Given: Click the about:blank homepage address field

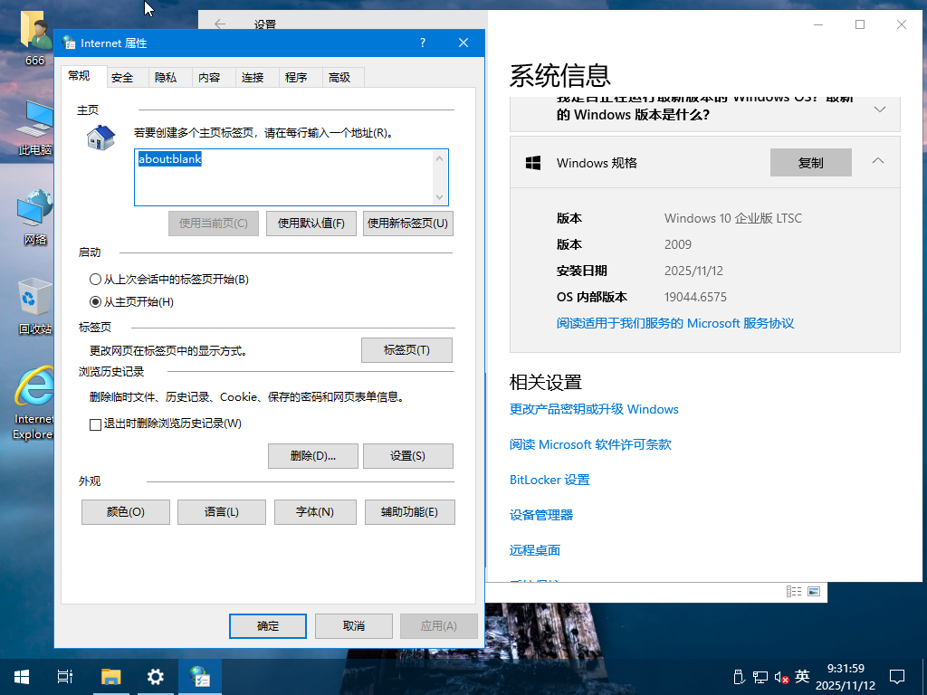Looking at the screenshot, I should tap(282, 177).
